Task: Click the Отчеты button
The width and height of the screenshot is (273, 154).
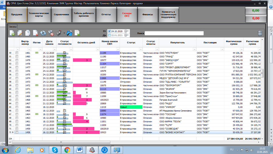Action: tap(106, 15)
